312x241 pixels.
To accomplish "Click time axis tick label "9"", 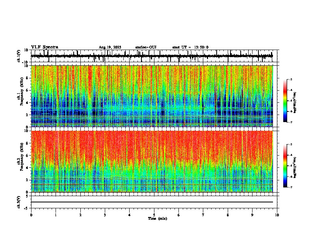I will click(252, 215).
